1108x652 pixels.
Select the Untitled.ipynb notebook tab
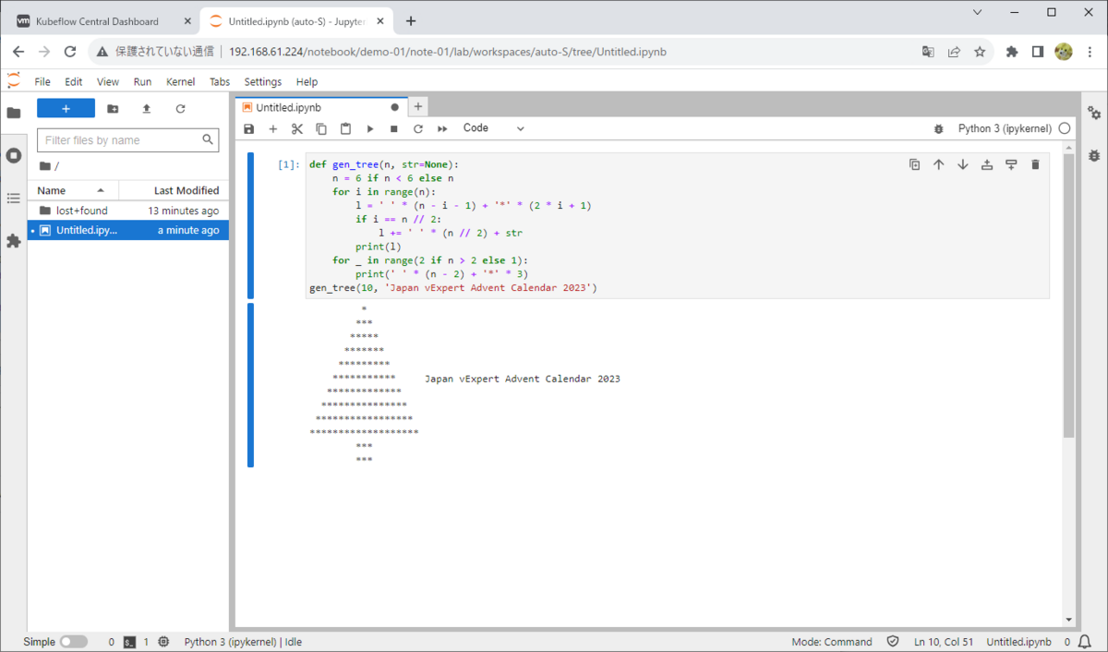pyautogui.click(x=320, y=107)
